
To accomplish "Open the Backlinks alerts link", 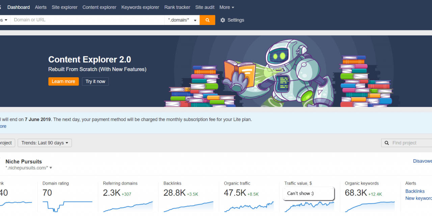I will tap(415, 191).
